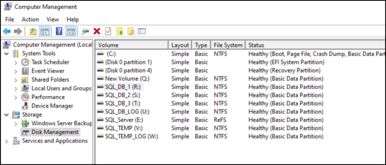Click the Properties checkmark page icon

(108, 31)
